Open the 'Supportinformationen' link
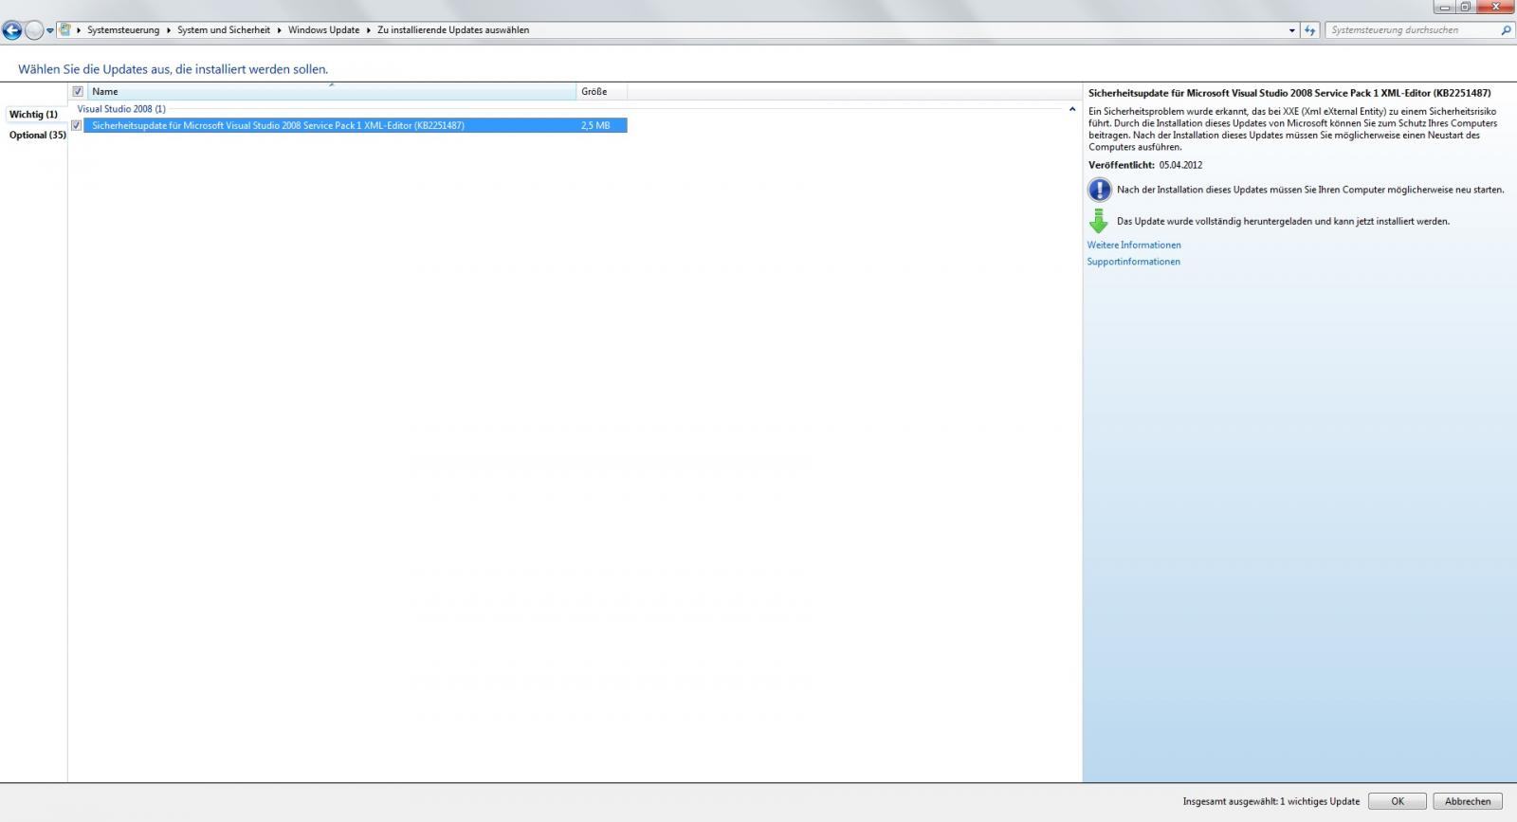1517x822 pixels. pyautogui.click(x=1133, y=262)
